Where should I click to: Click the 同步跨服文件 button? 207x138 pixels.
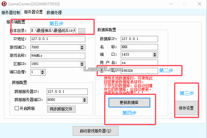click(x=61, y=109)
